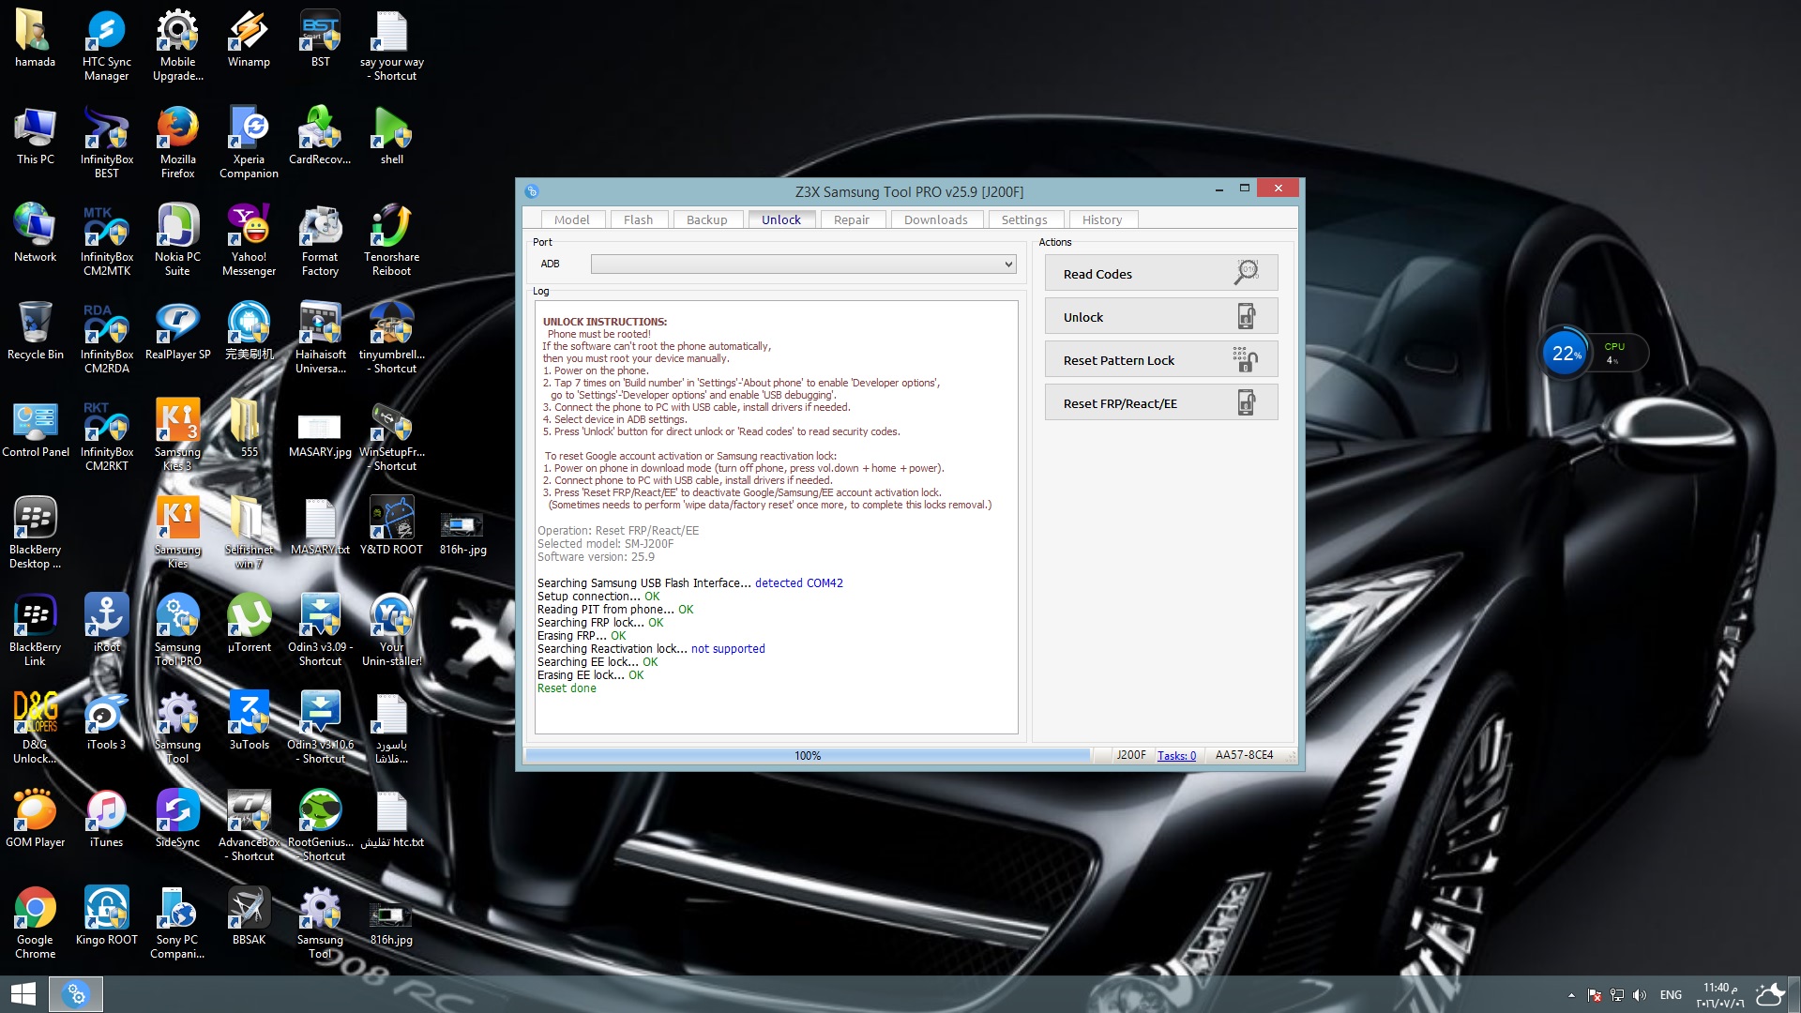Open Control Panel desktop icon
This screenshot has height=1013, width=1801.
click(35, 430)
